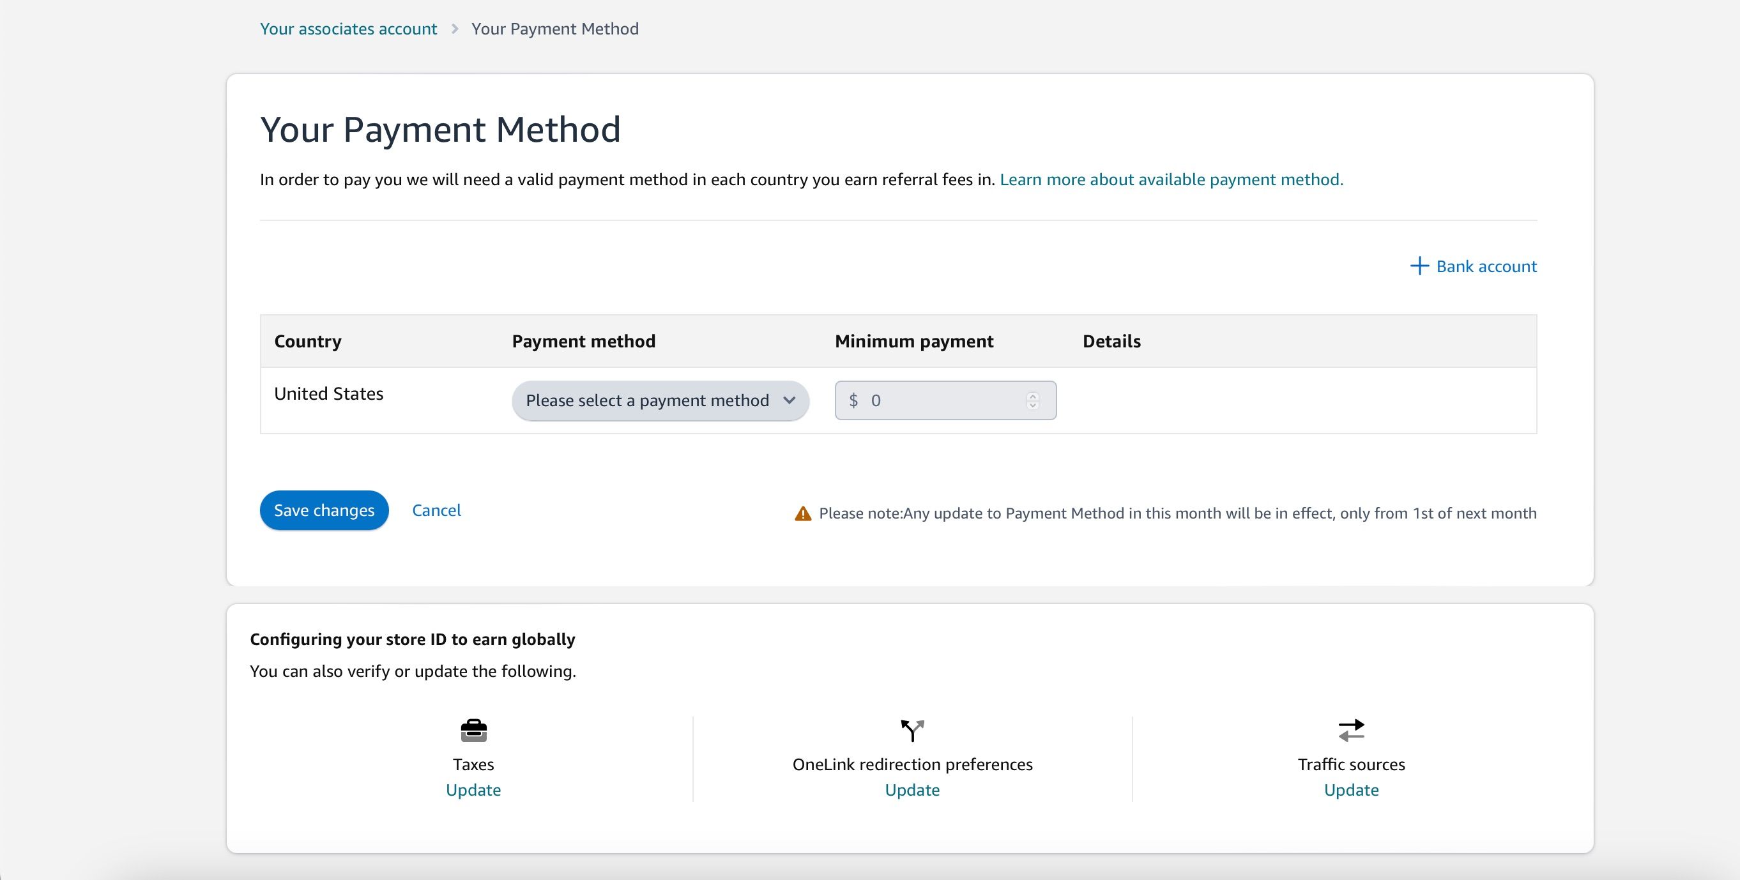Click the OneLink redirection preferences branch icon

point(912,730)
